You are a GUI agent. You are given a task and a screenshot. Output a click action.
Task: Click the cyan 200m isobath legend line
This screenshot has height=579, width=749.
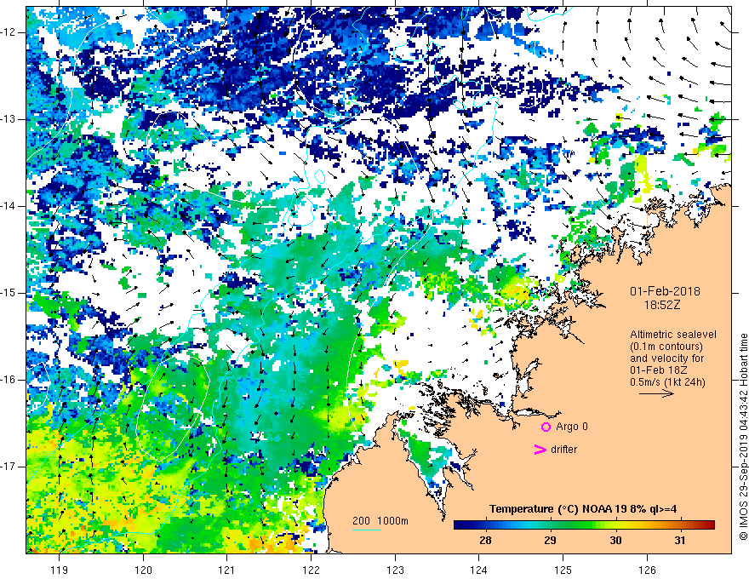[367, 530]
